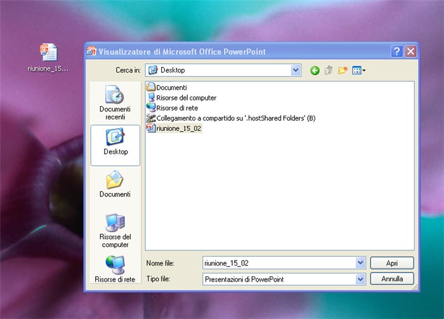
Task: Click the Apri button
Action: click(x=392, y=263)
